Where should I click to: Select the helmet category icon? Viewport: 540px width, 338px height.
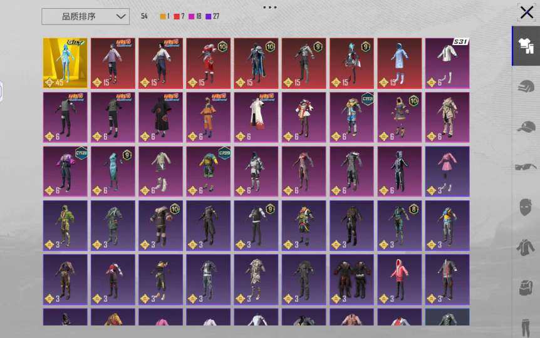[x=526, y=86]
